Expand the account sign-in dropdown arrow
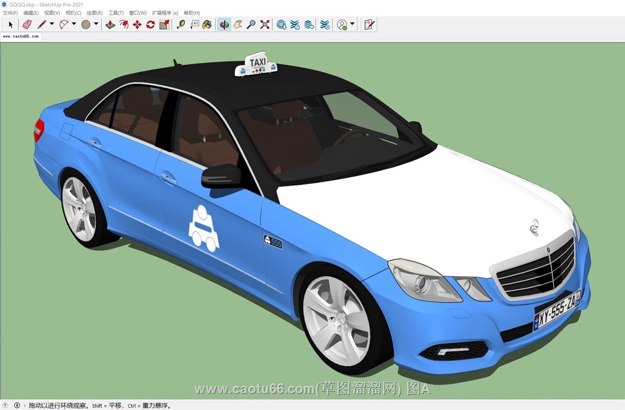625x410 pixels. coord(353,24)
